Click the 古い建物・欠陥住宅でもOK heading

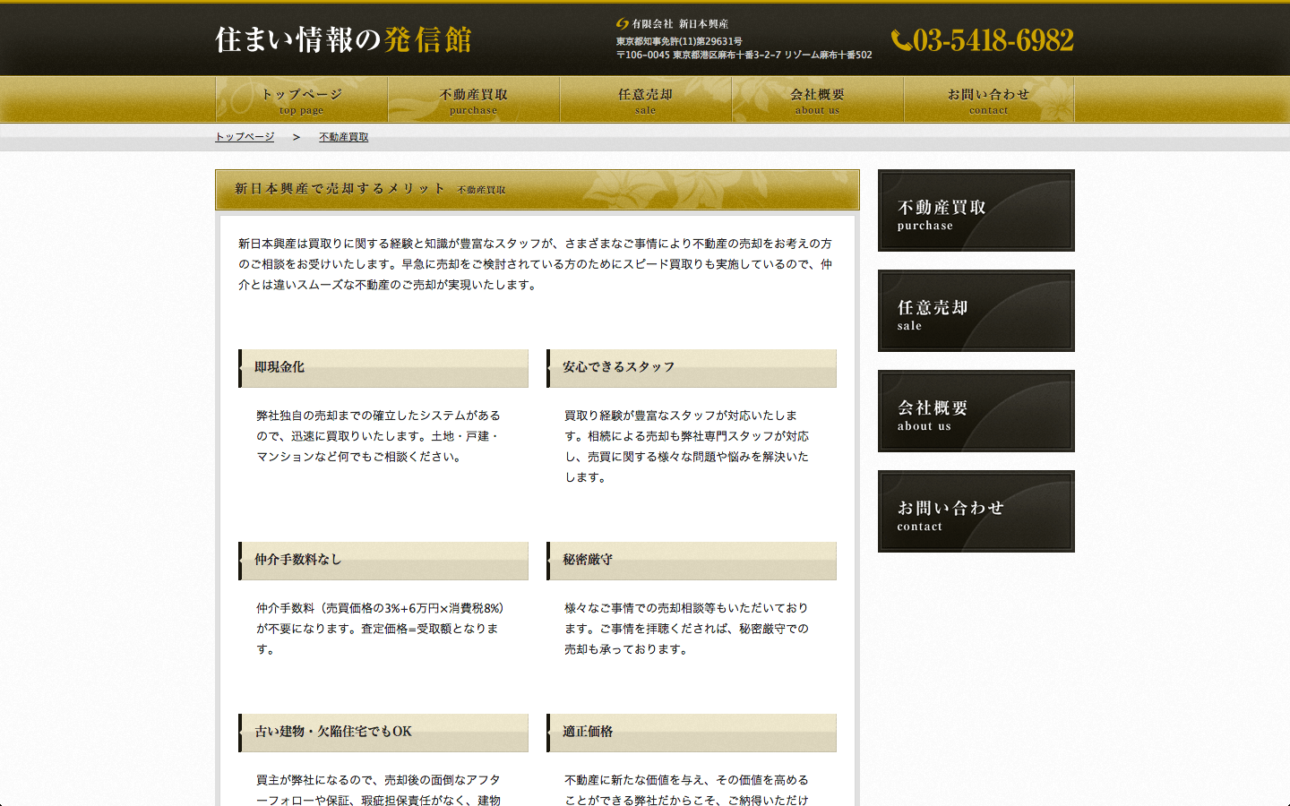[383, 733]
